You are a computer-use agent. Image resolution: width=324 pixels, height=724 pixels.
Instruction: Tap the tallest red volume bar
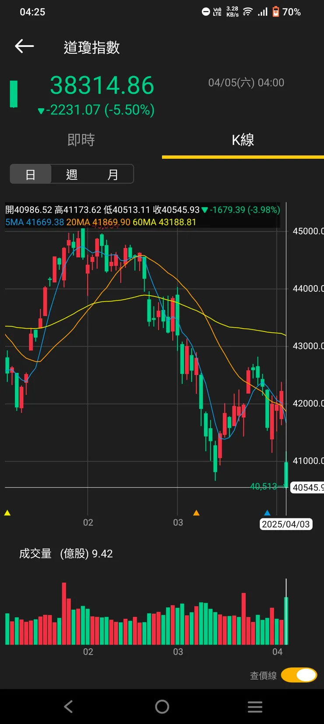point(64,613)
